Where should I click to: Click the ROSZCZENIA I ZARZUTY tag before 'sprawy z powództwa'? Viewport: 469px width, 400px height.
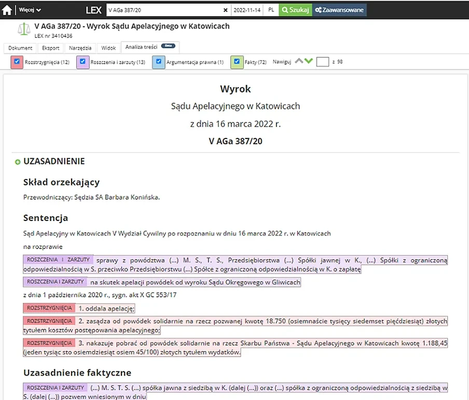pos(58,260)
